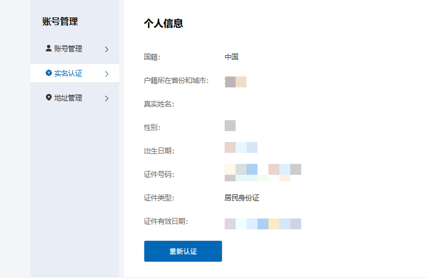Image resolution: width=428 pixels, height=278 pixels.
Task: Click the shield badge icon beside 实名认证
Action: click(x=49, y=73)
